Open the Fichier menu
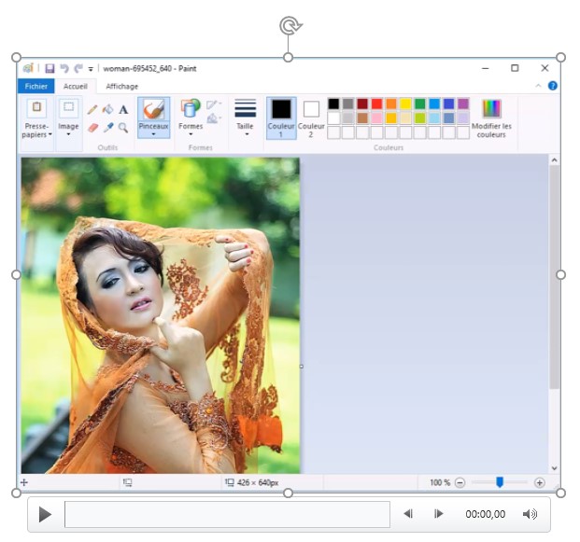The height and width of the screenshot is (542, 580). coord(35,86)
